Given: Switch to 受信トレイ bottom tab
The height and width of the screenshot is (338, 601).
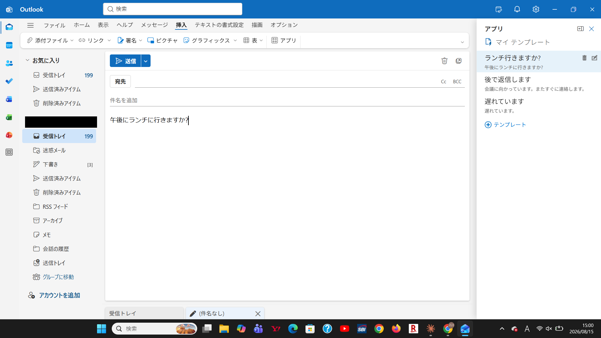Looking at the screenshot, I should pos(144,313).
